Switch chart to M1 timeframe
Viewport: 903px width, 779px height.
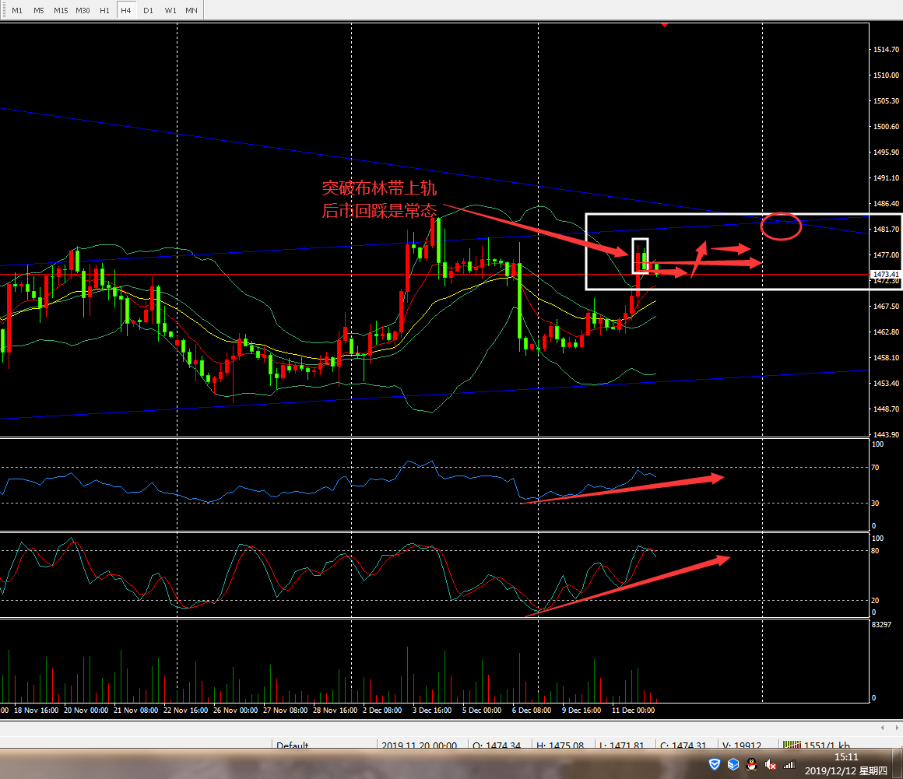(x=17, y=10)
